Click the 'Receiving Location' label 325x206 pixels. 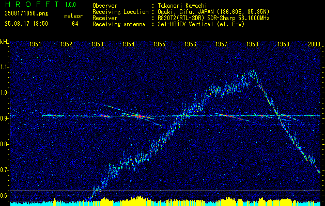(120, 12)
